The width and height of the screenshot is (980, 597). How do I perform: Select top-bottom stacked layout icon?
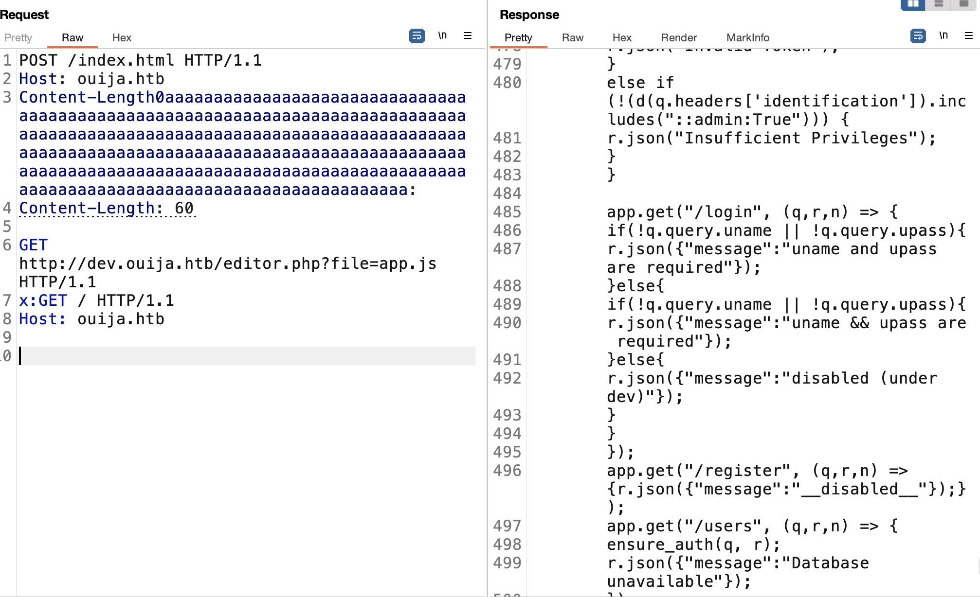tap(939, 4)
